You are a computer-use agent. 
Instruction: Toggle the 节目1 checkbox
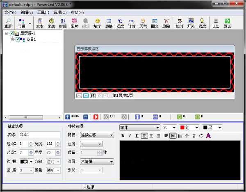(18, 39)
